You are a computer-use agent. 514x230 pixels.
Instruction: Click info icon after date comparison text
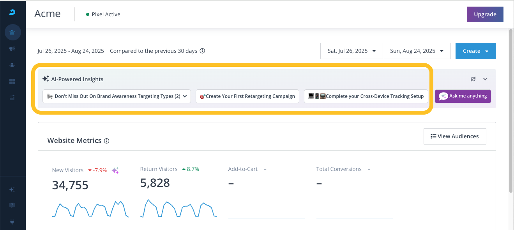(203, 51)
